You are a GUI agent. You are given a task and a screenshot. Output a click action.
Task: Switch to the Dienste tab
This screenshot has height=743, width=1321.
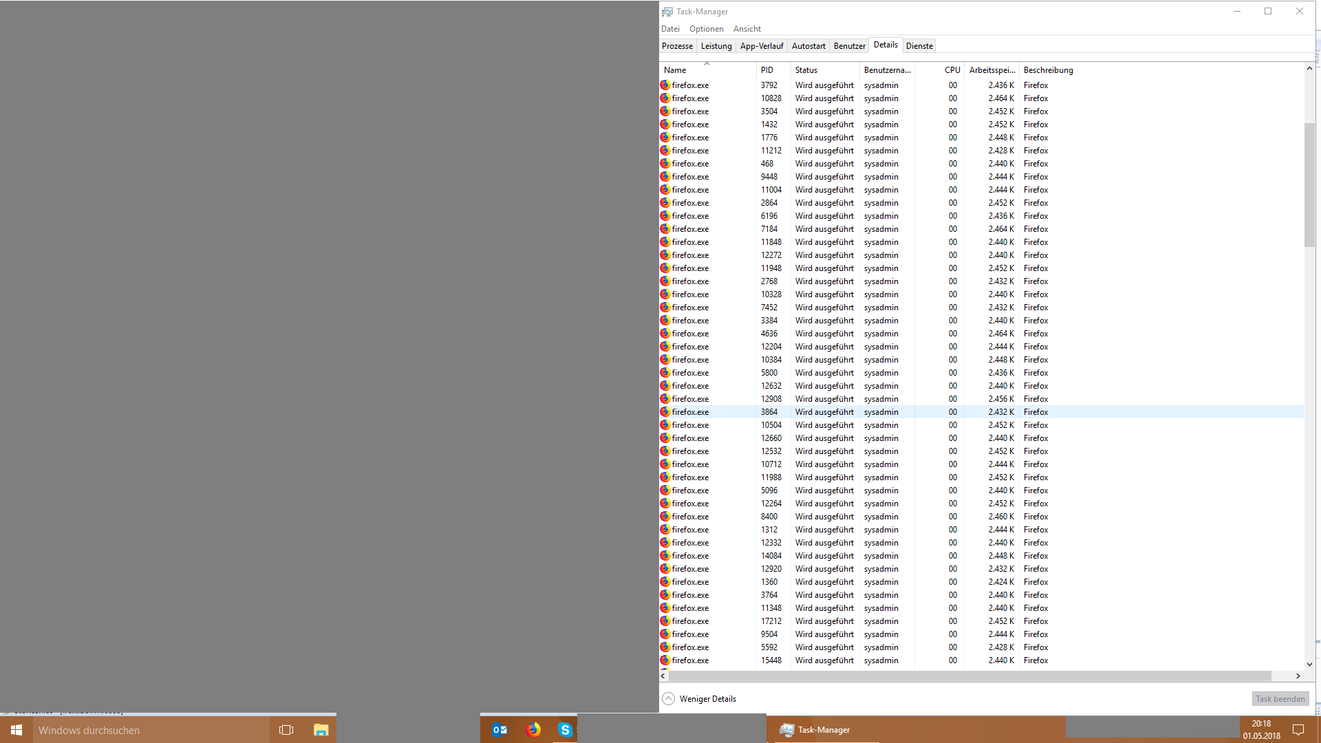pyautogui.click(x=919, y=46)
